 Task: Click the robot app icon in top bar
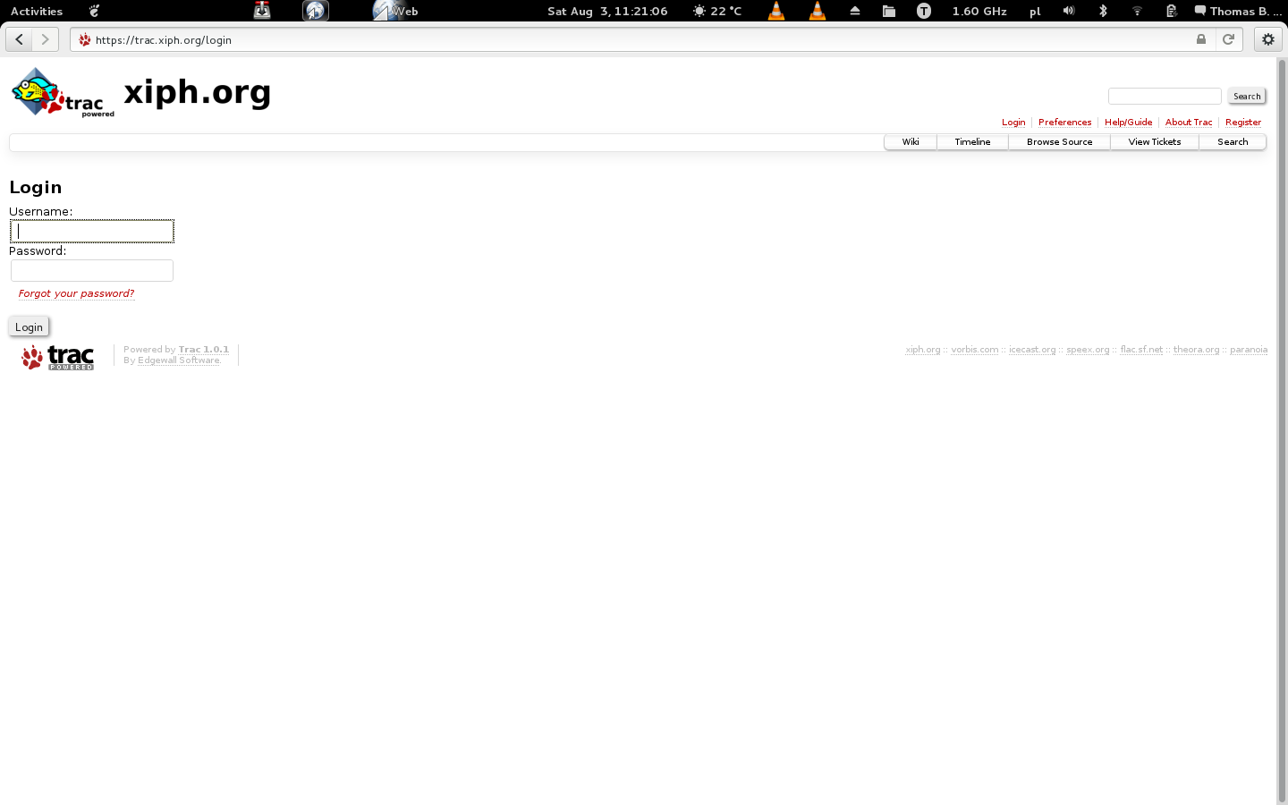262,11
